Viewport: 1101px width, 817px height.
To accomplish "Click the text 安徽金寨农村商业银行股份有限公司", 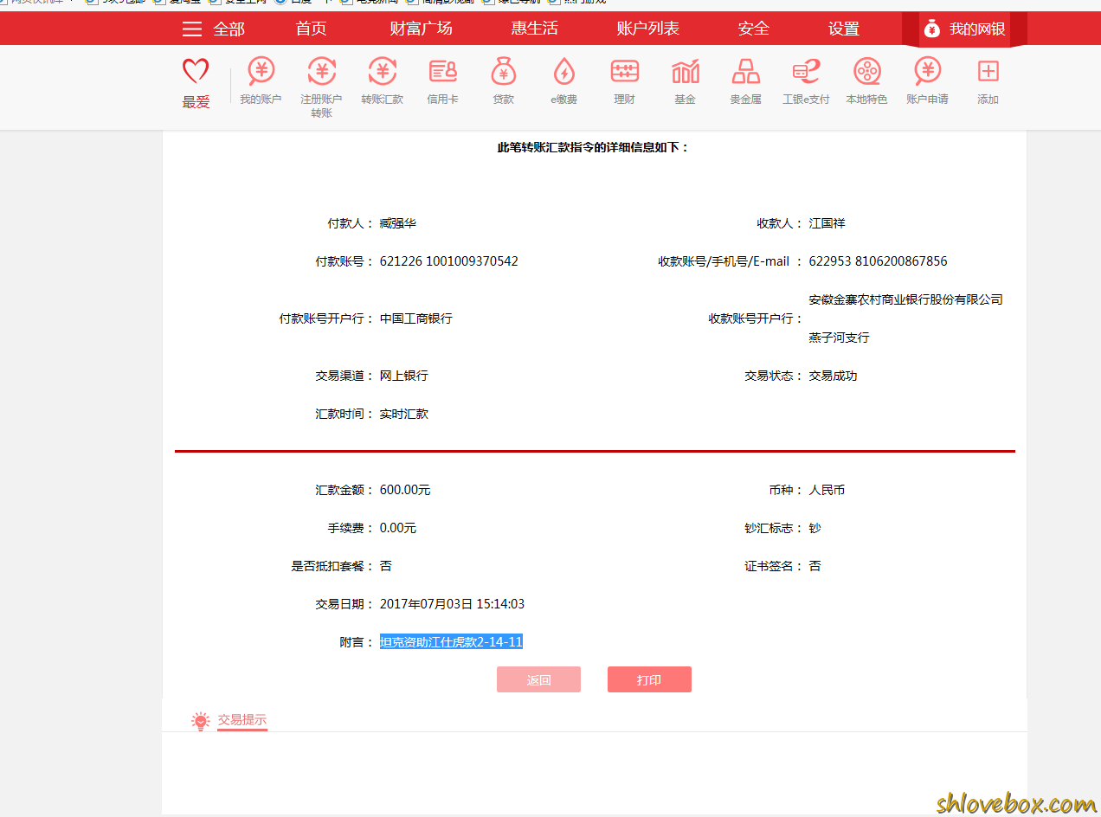I will 905,299.
